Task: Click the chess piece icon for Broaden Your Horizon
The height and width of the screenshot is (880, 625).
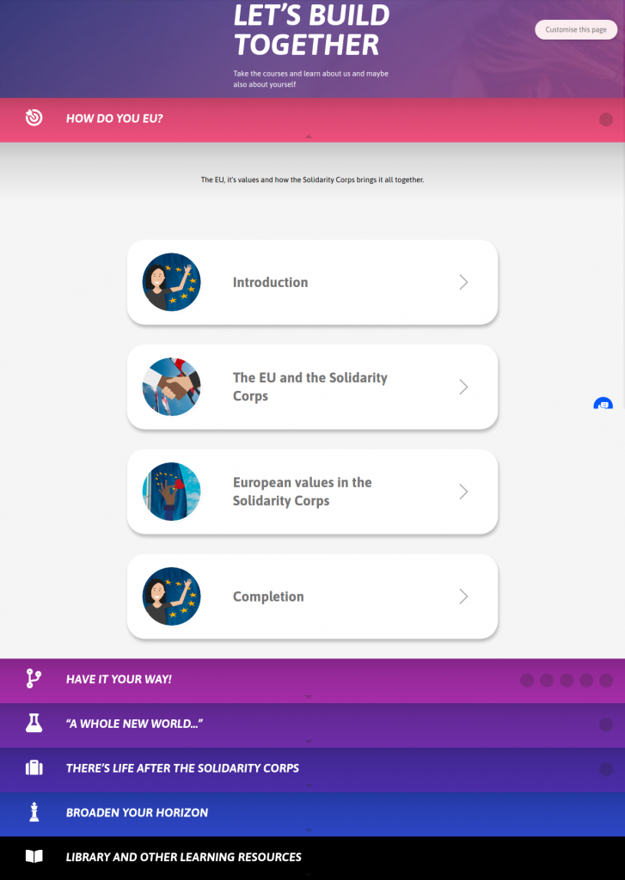Action: pos(34,812)
